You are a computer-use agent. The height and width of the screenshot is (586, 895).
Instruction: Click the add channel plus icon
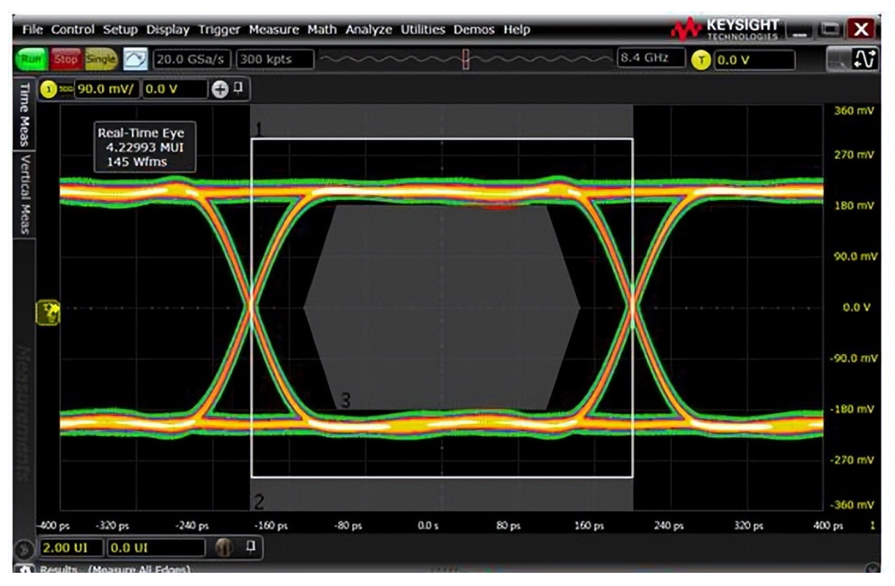pyautogui.click(x=220, y=89)
